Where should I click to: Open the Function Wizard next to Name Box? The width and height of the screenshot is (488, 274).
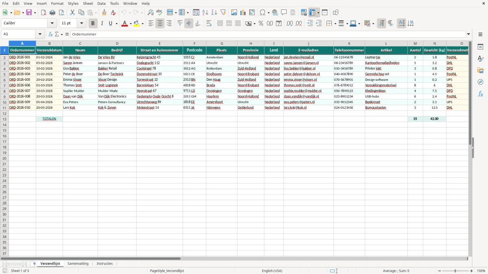point(51,35)
